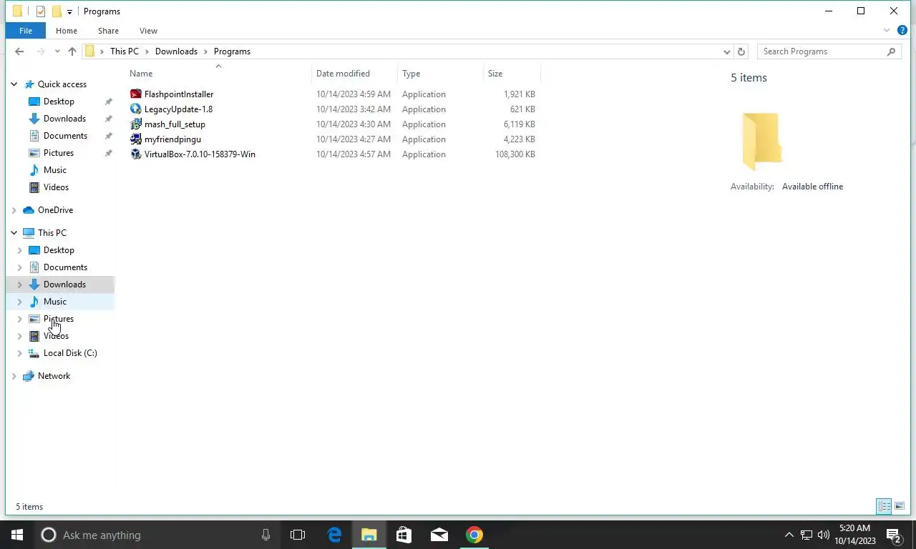Select the VirtualBox-7.0.10-158379-Win installer icon
The width and height of the screenshot is (916, 549).
[x=136, y=154]
